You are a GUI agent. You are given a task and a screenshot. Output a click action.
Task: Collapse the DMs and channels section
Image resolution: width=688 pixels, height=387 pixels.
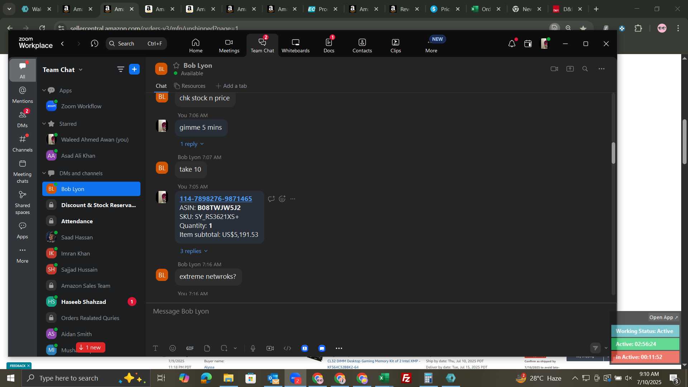point(44,173)
